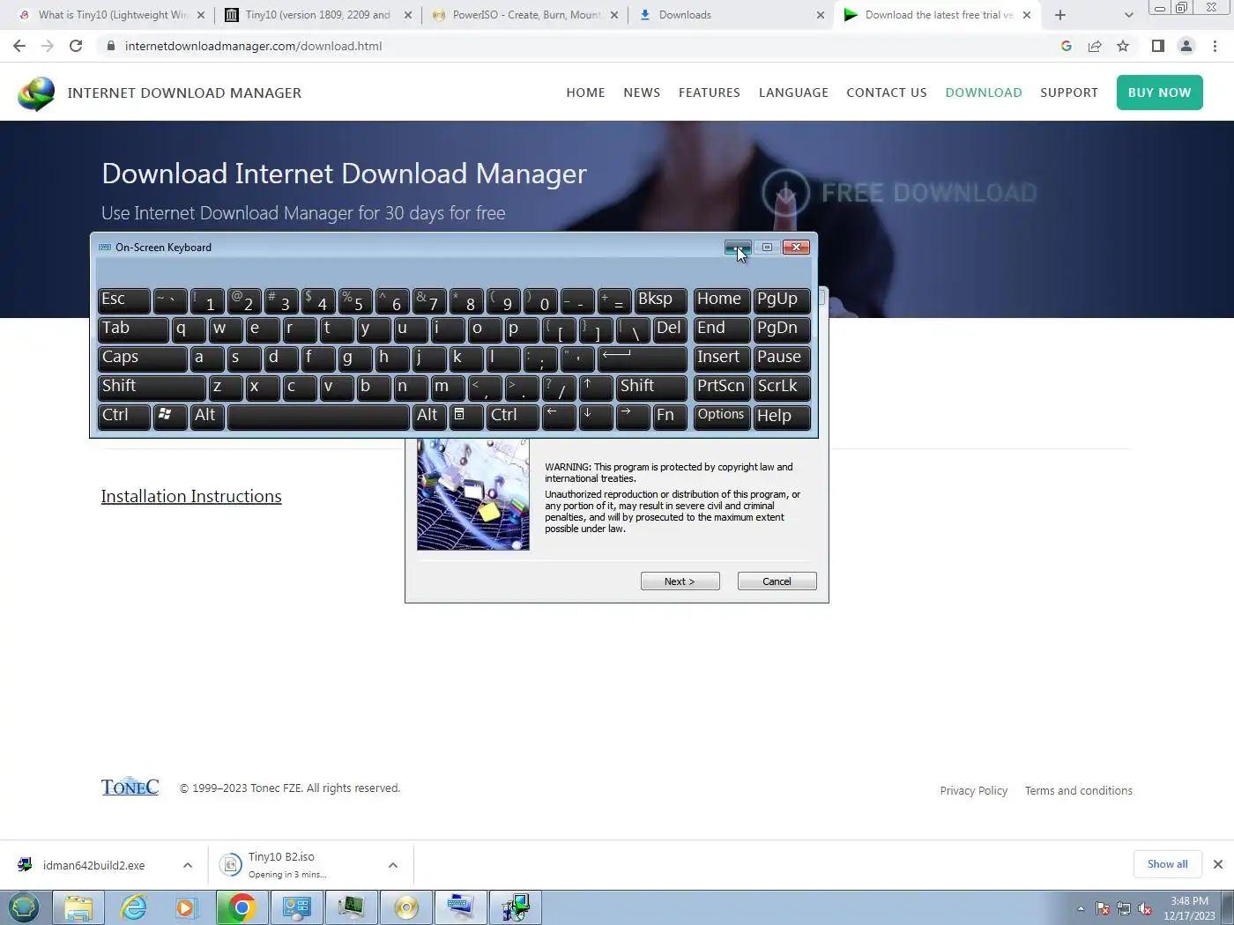Click the Help key on the keyboard

coord(781,416)
